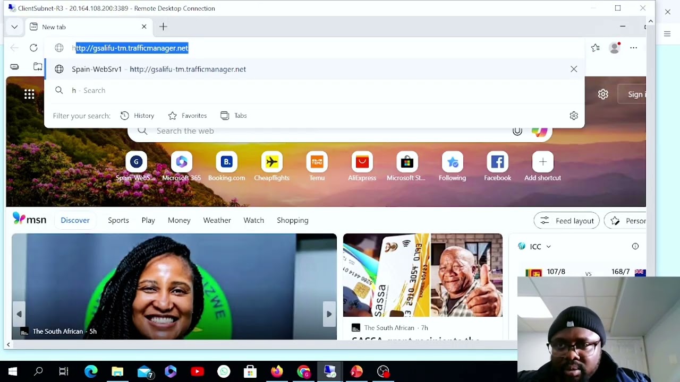Open the Microsoft 365 shortcut
The image size is (680, 382).
[182, 167]
